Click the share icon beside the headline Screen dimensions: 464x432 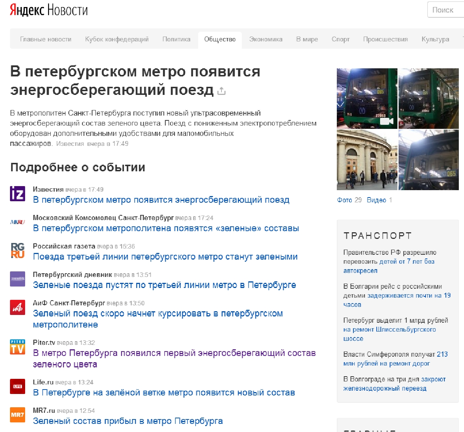pos(221,90)
